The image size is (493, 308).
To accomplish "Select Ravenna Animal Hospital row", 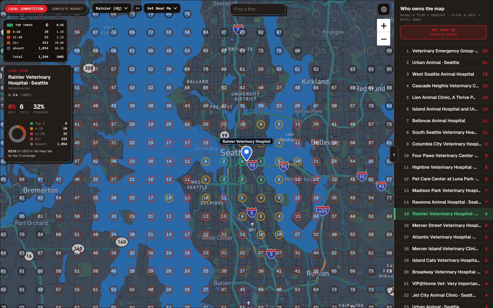I will click(x=444, y=202).
